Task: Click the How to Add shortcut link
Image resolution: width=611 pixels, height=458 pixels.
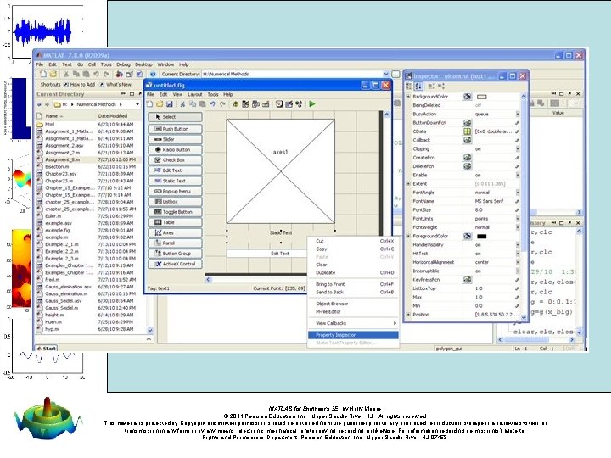Action: coord(79,85)
